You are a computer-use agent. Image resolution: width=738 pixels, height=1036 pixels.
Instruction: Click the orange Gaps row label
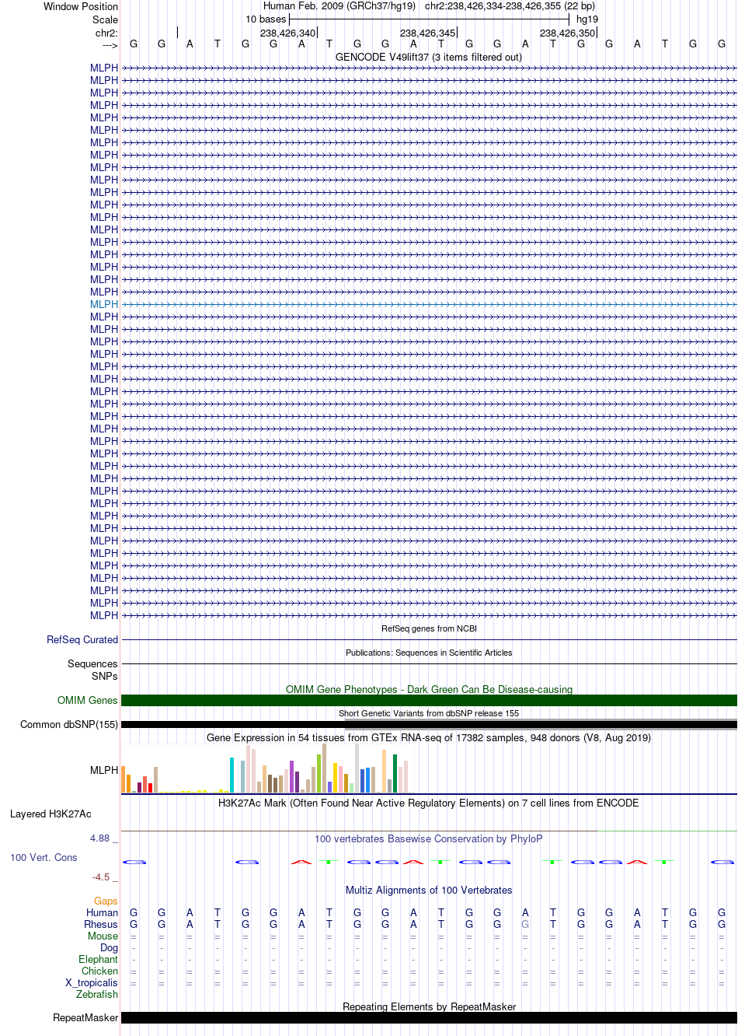[x=106, y=901]
